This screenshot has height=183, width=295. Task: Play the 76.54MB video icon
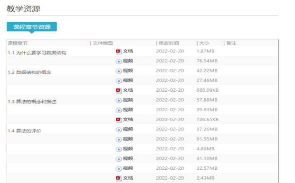[119, 61]
